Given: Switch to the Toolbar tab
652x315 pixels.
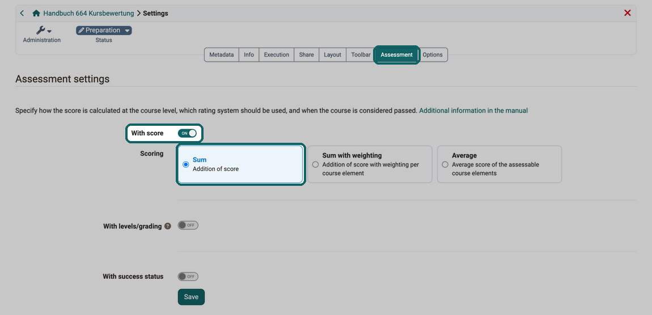Looking at the screenshot, I should point(361,55).
